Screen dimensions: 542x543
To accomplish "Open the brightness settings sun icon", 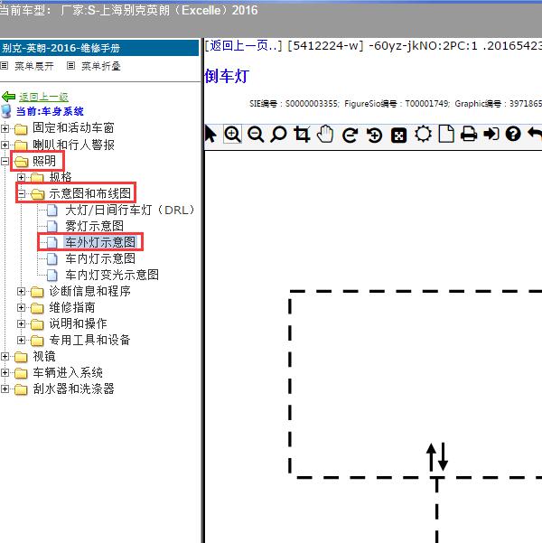I will (x=423, y=135).
